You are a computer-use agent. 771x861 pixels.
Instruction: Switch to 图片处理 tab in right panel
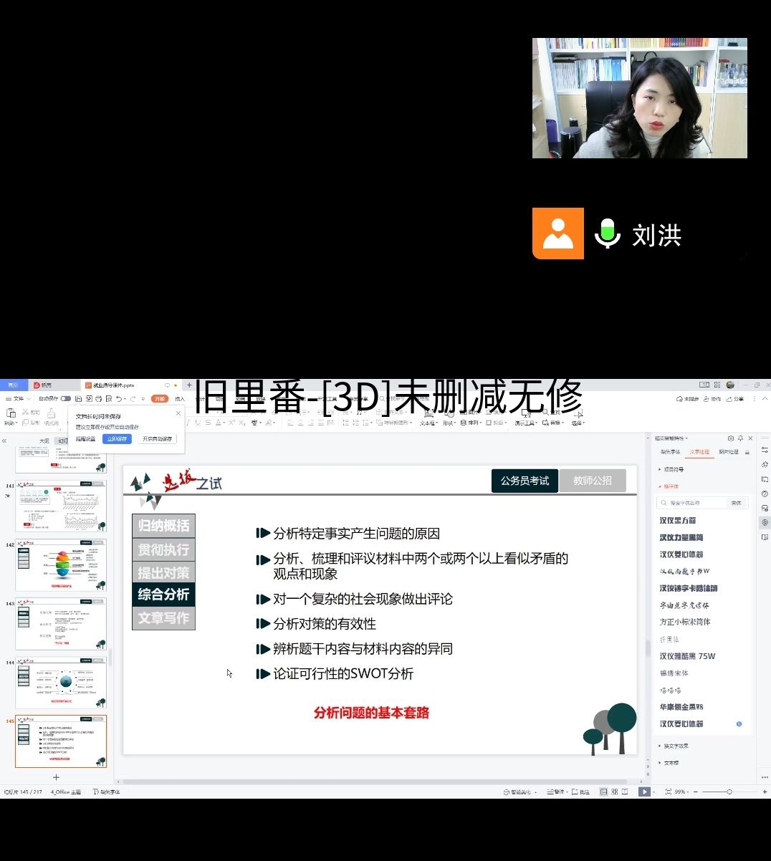[729, 452]
